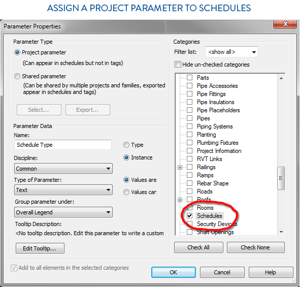Open the Type of Parameter dropdown
This screenshot has height=287, width=300.
63,190
